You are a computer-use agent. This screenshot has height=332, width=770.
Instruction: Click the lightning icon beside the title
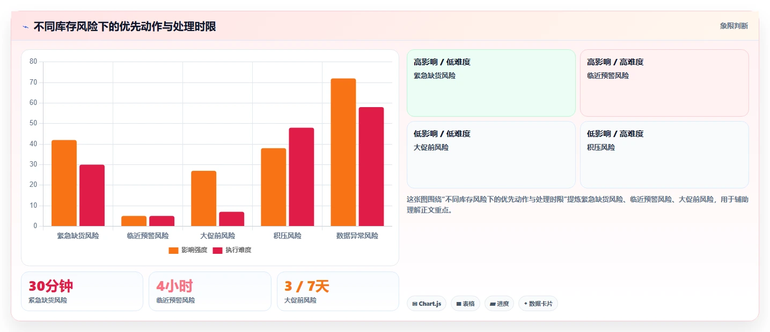click(x=25, y=26)
